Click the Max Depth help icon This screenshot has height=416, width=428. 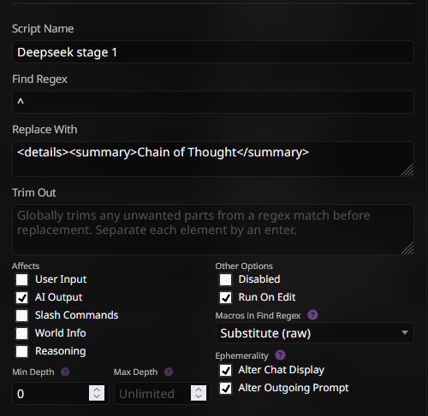coord(169,372)
